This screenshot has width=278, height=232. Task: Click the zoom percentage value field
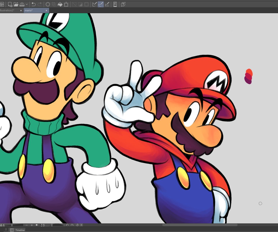(x=3, y=225)
